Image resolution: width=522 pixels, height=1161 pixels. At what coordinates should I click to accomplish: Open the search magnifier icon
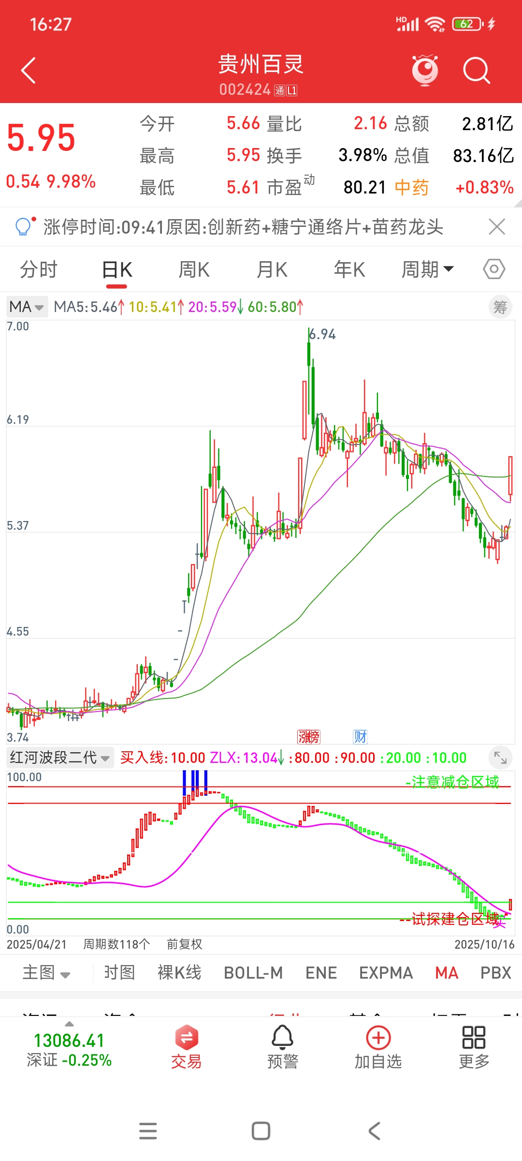tap(477, 71)
